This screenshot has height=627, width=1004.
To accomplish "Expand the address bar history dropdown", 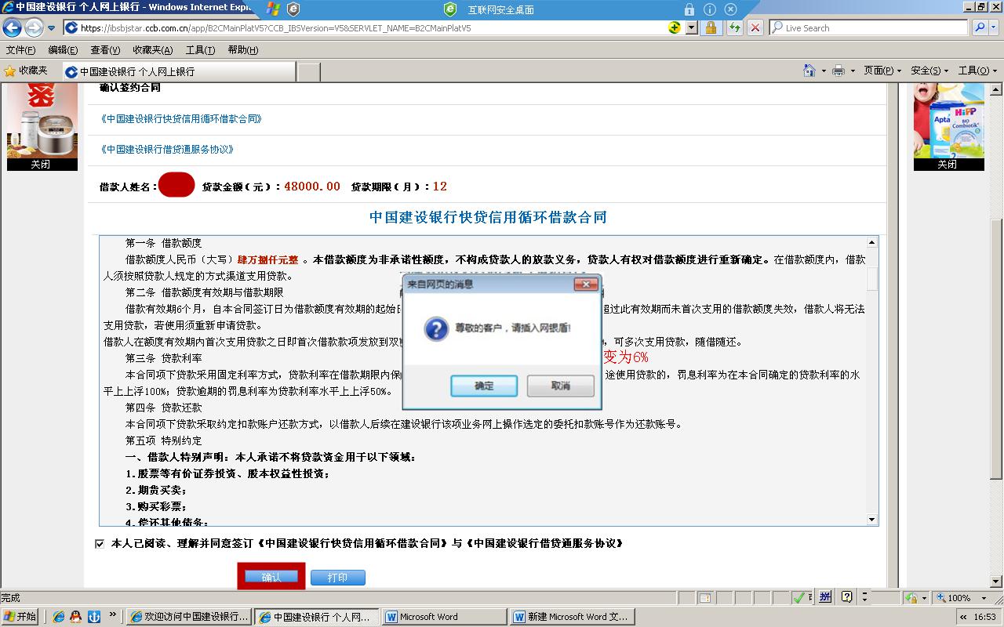I will point(691,27).
